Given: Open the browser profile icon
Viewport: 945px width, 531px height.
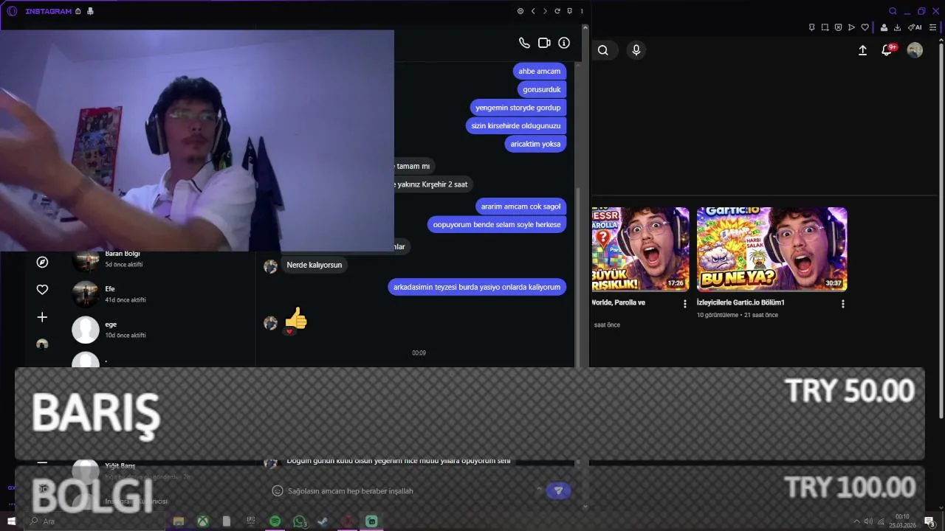Looking at the screenshot, I should tap(884, 27).
